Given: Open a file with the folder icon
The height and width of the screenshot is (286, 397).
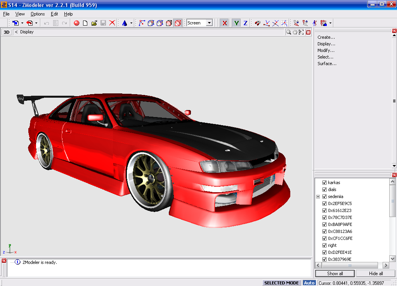Looking at the screenshot, I should click(x=94, y=23).
